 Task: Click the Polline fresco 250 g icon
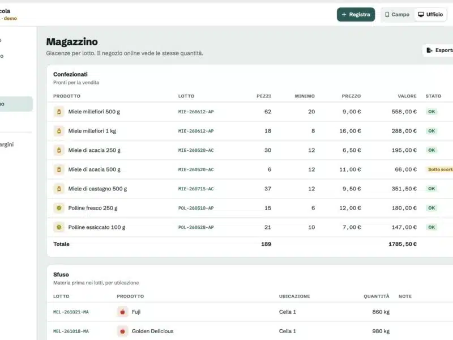pos(59,208)
